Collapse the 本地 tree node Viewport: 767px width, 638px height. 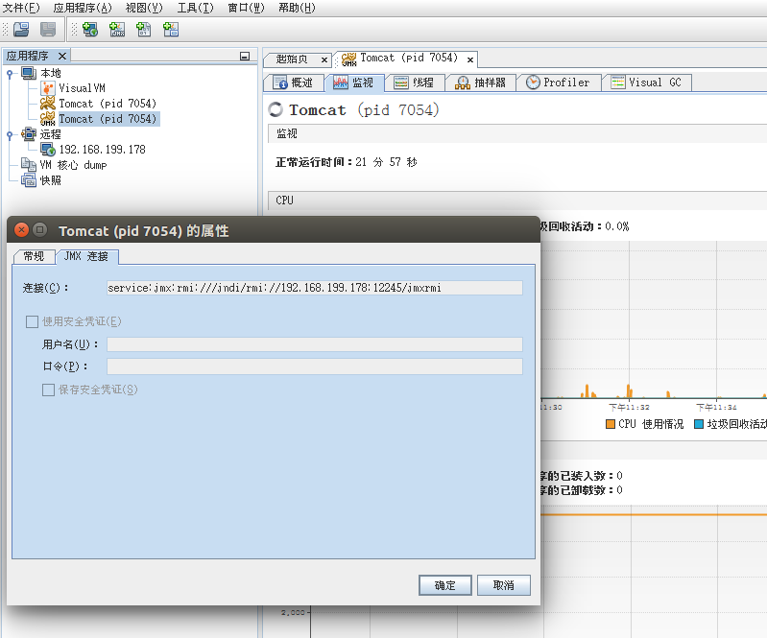10,73
